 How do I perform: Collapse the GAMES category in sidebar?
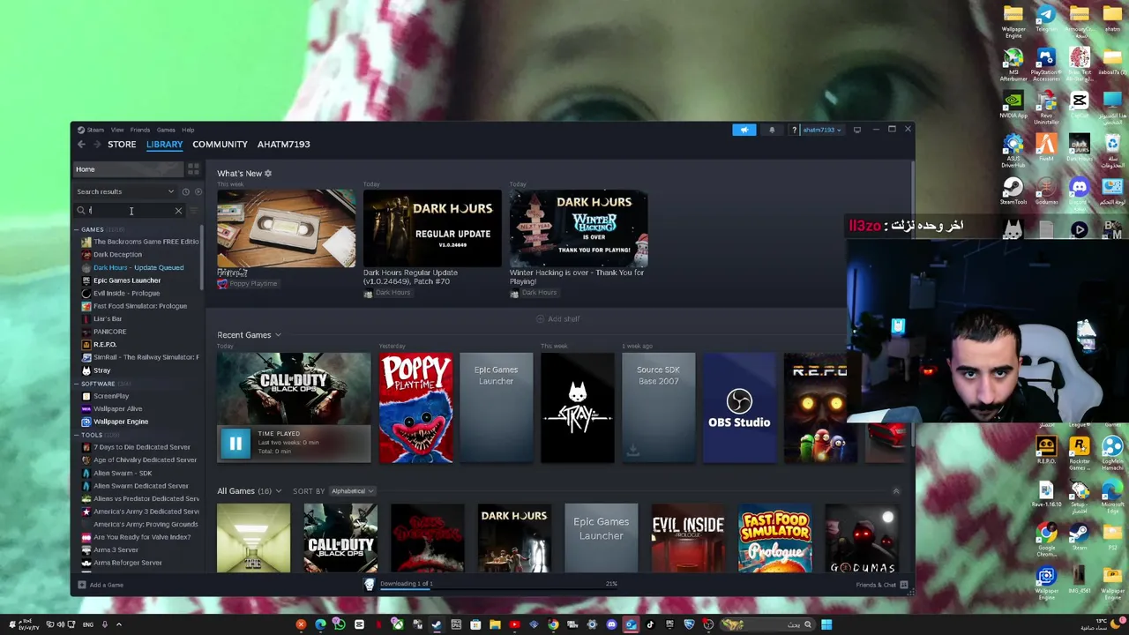(77, 229)
